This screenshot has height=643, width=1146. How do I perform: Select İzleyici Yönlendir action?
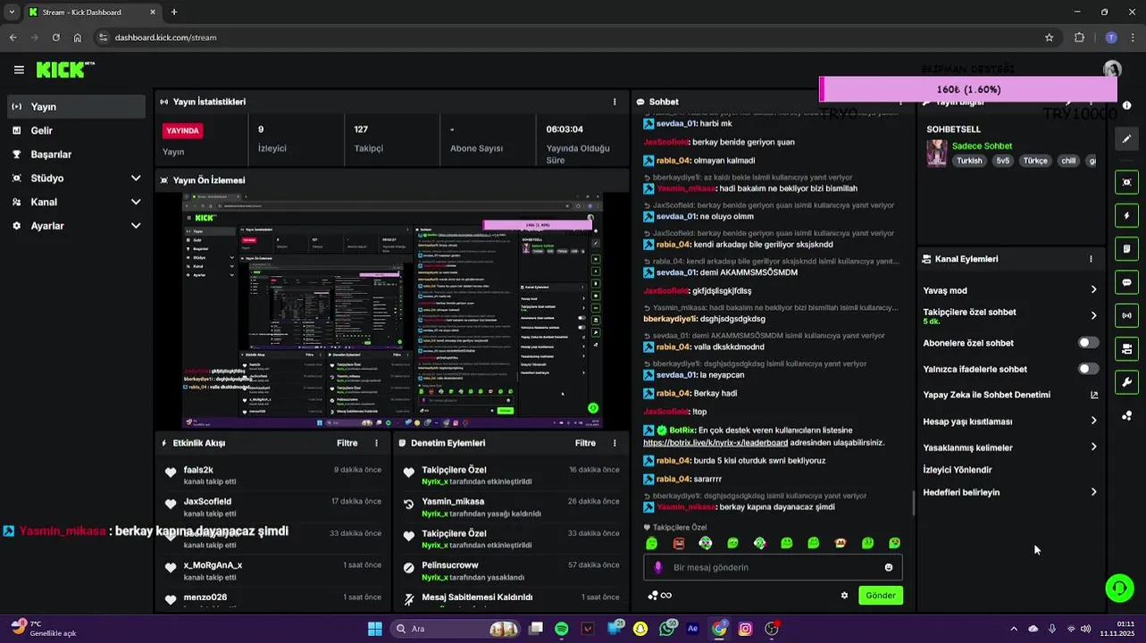(958, 470)
